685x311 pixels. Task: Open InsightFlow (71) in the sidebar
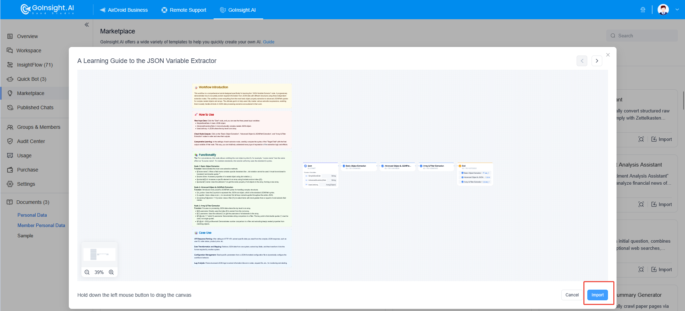35,65
